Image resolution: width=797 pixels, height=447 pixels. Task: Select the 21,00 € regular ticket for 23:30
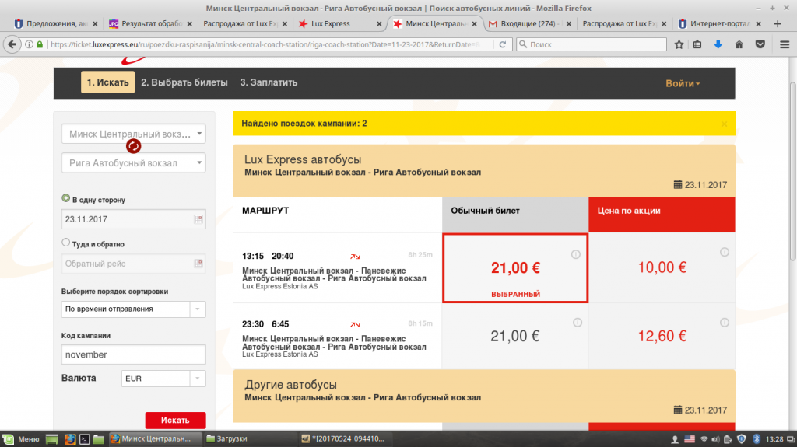pos(515,337)
